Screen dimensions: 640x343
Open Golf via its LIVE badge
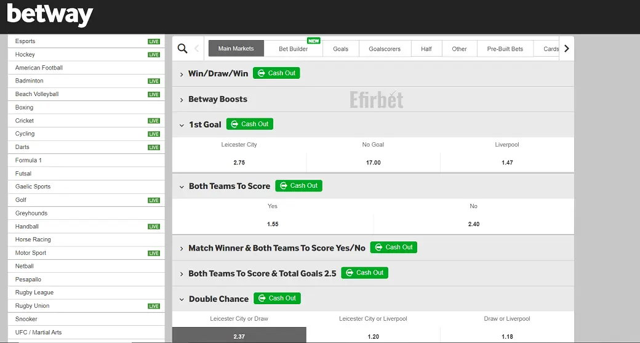pyautogui.click(x=154, y=201)
